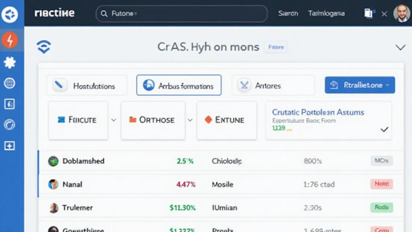Switch to the Hostulations tab
This screenshot has width=412, height=232.
pyautogui.click(x=87, y=85)
